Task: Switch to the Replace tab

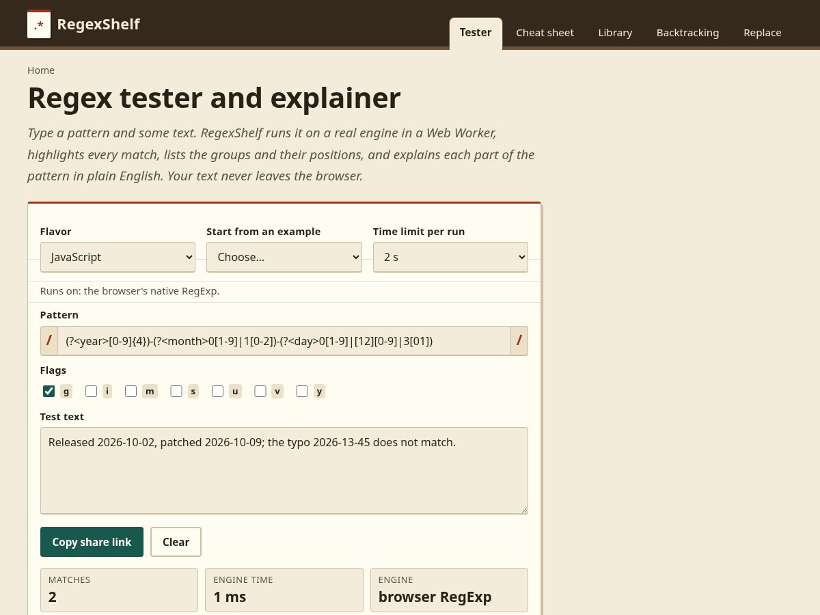Action: tap(763, 33)
